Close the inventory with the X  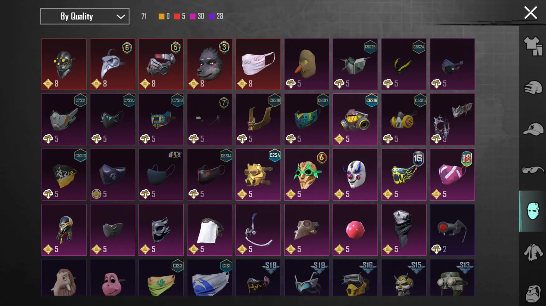[530, 13]
